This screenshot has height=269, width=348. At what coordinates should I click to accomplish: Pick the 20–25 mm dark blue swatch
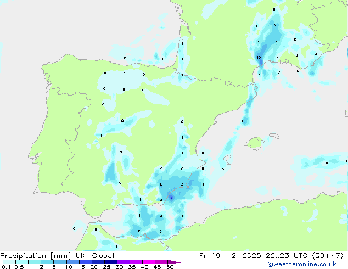click(98, 262)
